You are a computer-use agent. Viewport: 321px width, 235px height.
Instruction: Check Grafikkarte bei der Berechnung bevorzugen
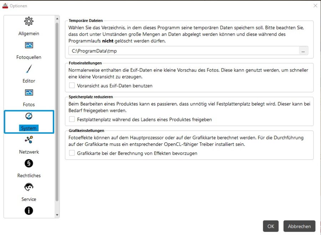point(72,153)
